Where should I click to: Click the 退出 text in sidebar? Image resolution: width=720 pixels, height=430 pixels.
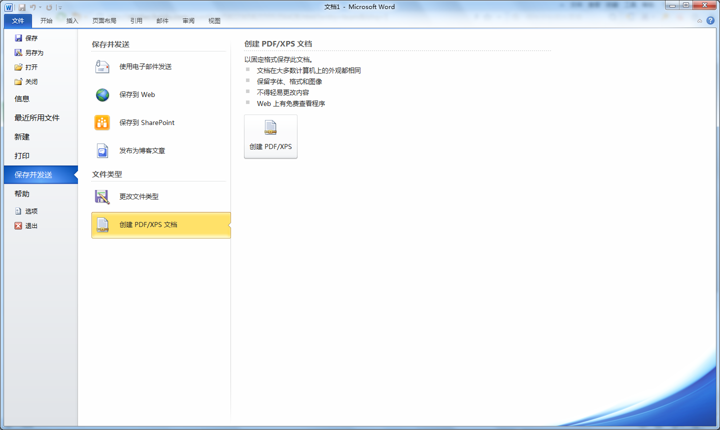click(31, 225)
